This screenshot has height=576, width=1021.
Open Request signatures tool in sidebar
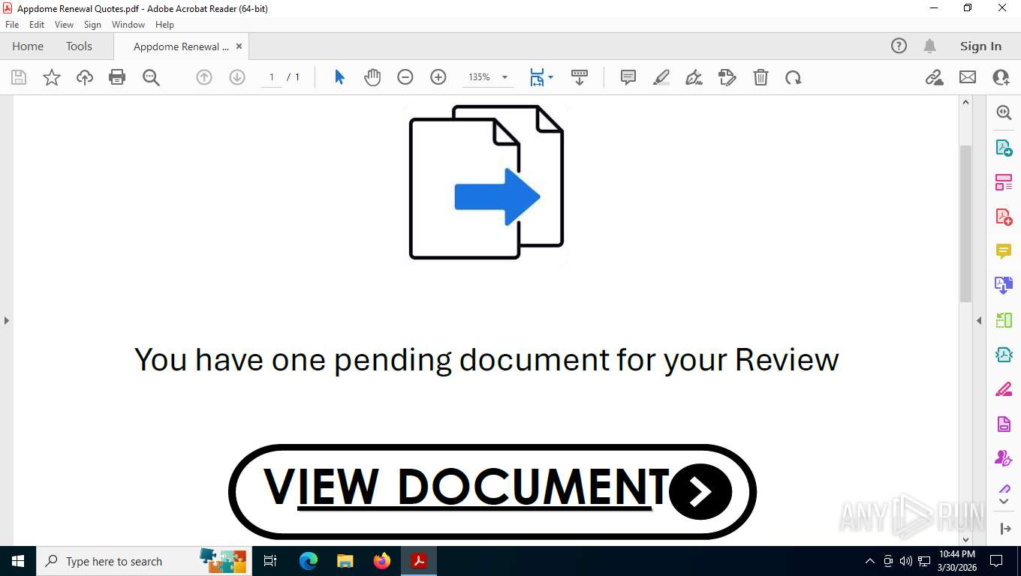click(1004, 458)
